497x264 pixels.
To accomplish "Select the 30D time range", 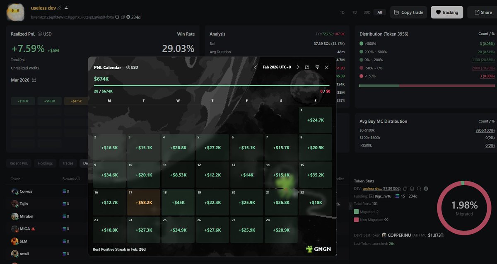I will [x=367, y=12].
